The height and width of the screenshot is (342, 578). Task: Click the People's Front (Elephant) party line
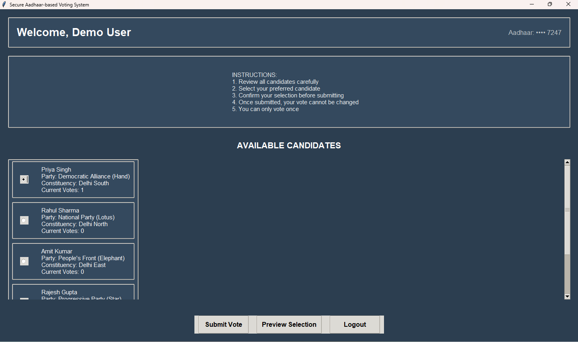coord(83,258)
